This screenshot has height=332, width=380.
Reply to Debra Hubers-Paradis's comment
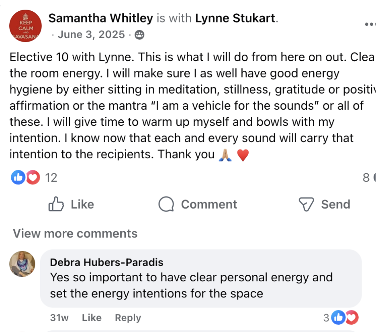tap(128, 318)
